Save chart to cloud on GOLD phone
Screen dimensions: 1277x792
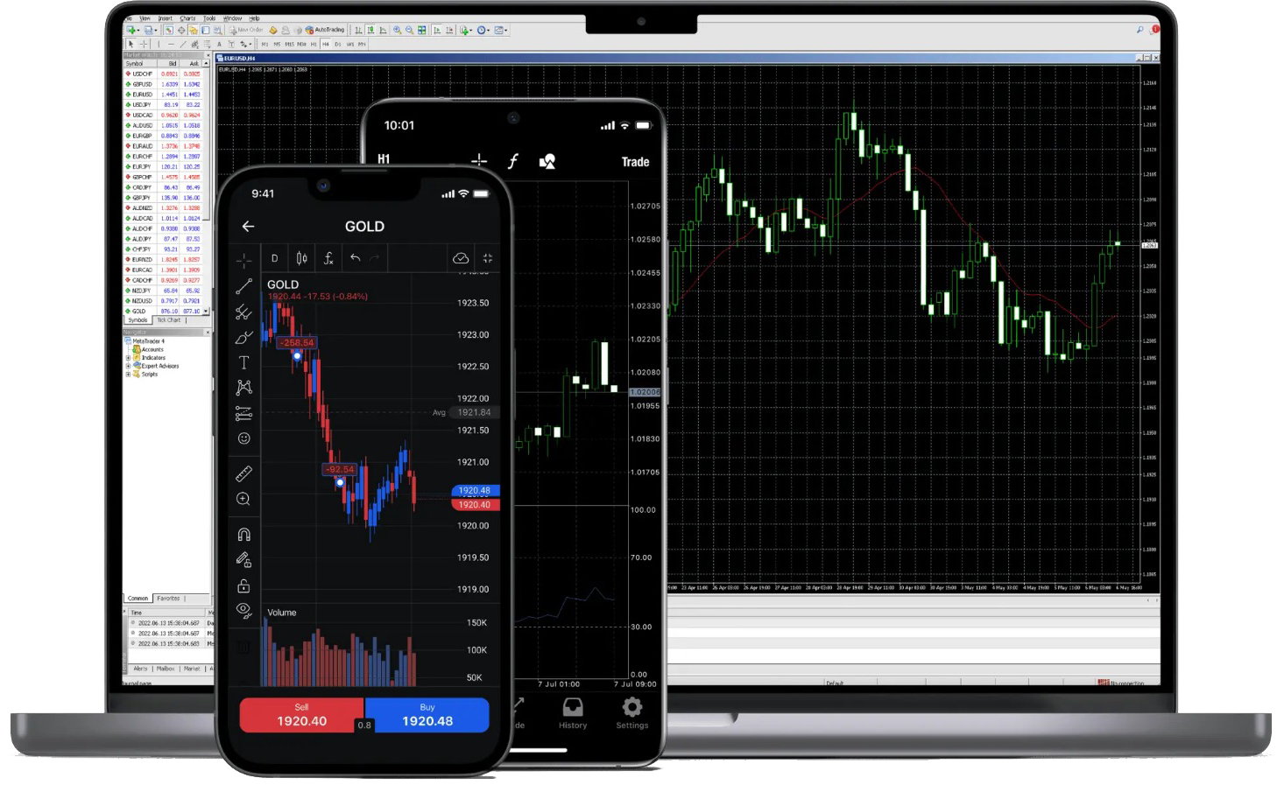coord(461,258)
